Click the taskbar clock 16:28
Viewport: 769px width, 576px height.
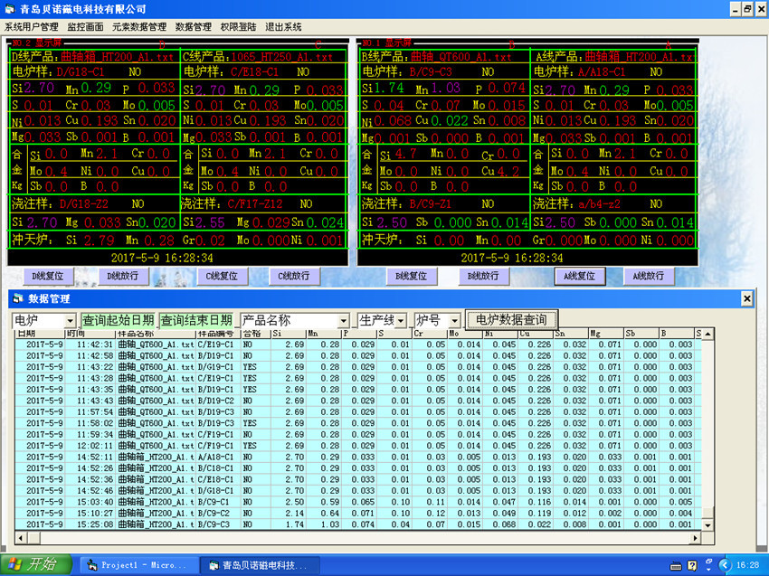[747, 565]
